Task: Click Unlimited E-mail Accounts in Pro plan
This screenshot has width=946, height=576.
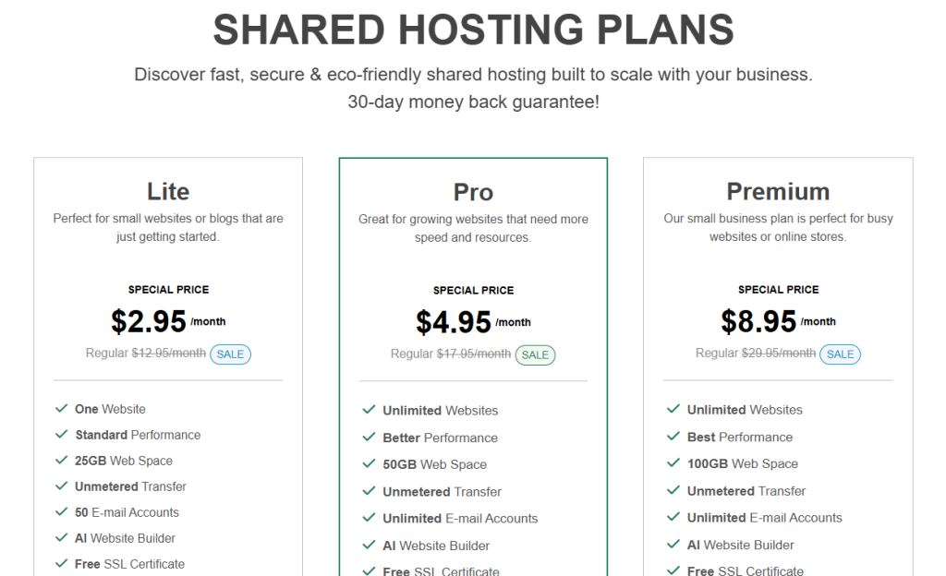Action: pos(460,518)
